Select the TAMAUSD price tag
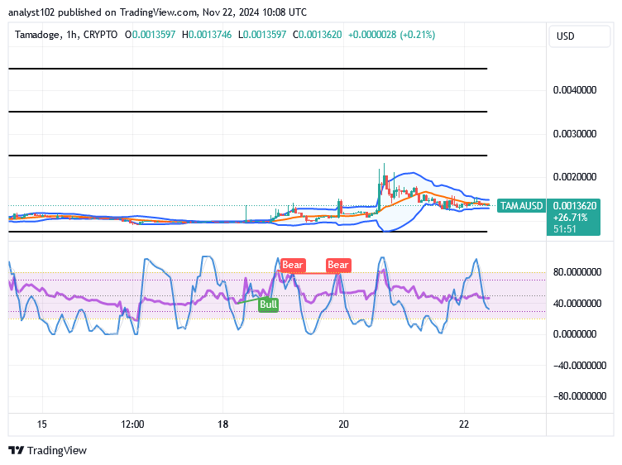 [x=521, y=205]
